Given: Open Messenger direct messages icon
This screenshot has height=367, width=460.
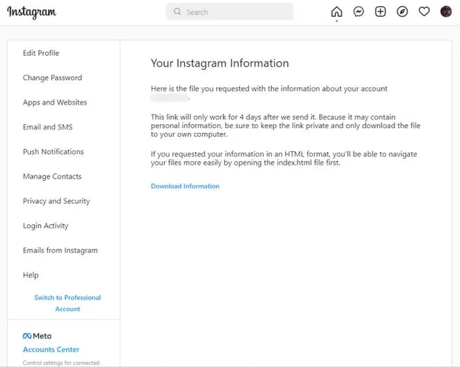Looking at the screenshot, I should pyautogui.click(x=359, y=12).
